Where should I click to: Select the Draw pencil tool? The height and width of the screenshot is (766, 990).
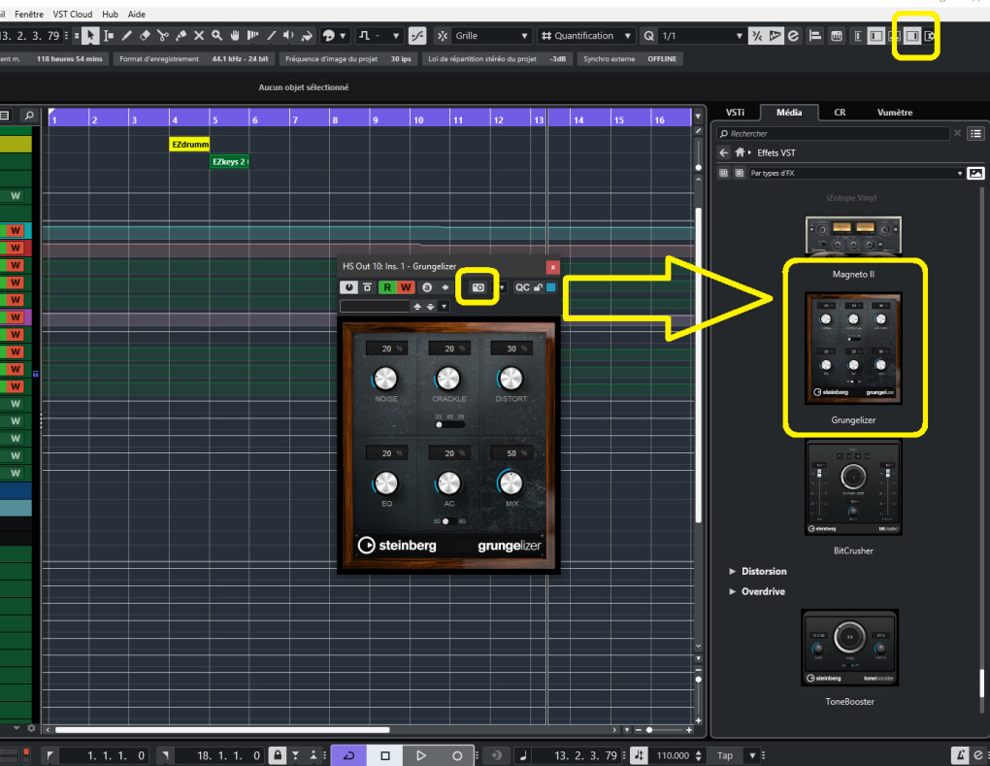coord(126,36)
